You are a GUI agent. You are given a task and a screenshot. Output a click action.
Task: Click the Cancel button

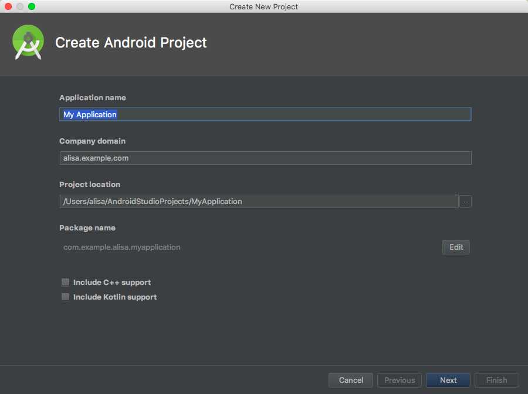pyautogui.click(x=351, y=380)
